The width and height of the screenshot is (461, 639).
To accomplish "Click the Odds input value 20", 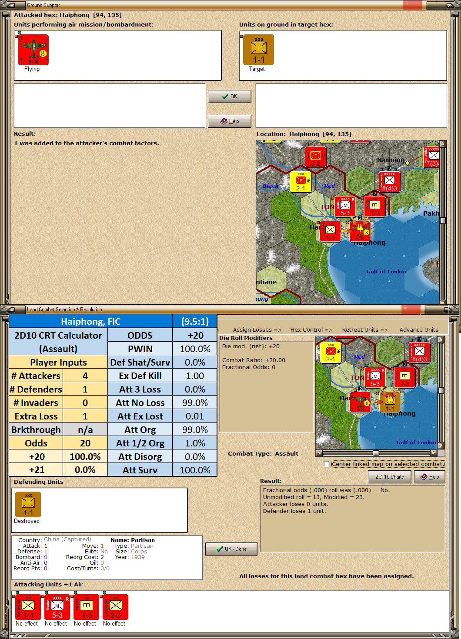I will pyautogui.click(x=85, y=443).
